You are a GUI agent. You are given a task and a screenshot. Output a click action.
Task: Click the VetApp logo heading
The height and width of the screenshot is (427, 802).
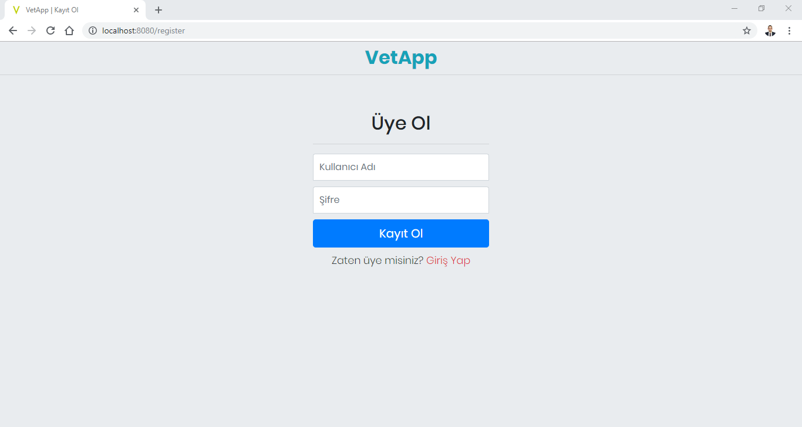coord(401,57)
